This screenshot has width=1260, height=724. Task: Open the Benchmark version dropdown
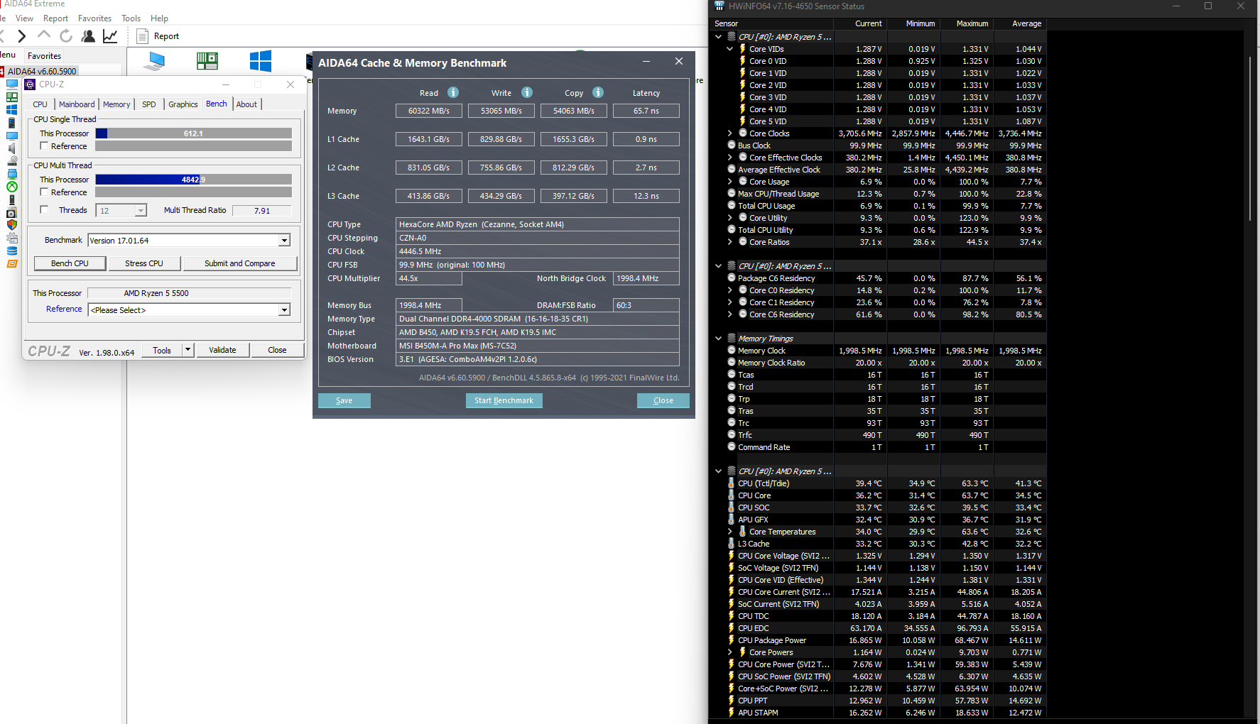284,241
